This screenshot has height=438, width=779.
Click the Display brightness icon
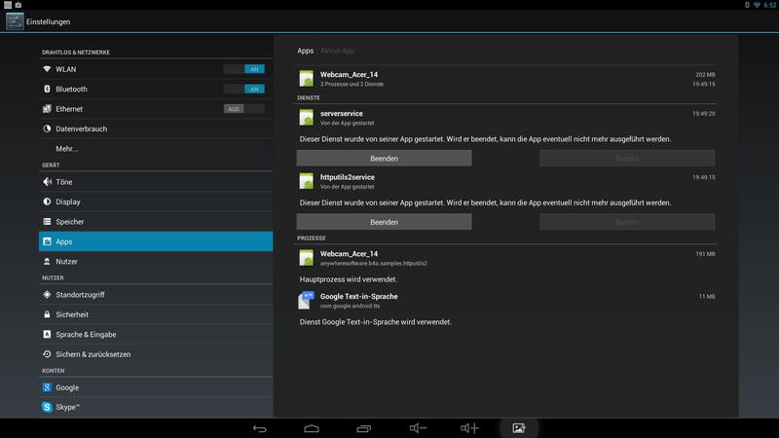pyautogui.click(x=47, y=201)
